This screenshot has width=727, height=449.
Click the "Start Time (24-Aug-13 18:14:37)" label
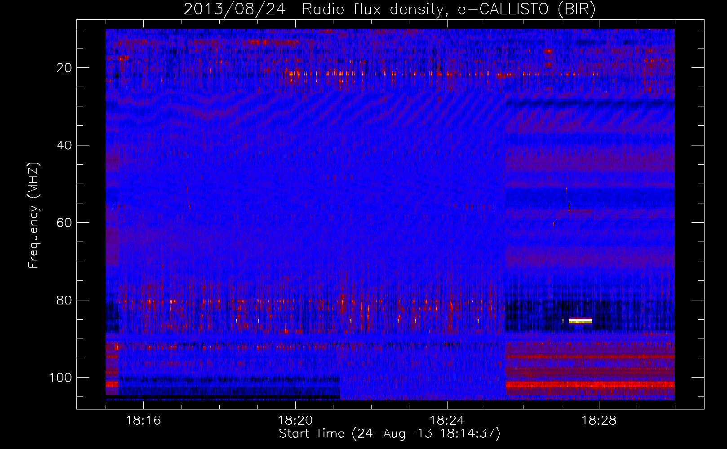[x=390, y=434]
